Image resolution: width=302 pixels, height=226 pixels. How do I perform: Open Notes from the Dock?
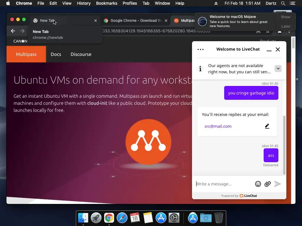[148, 218]
